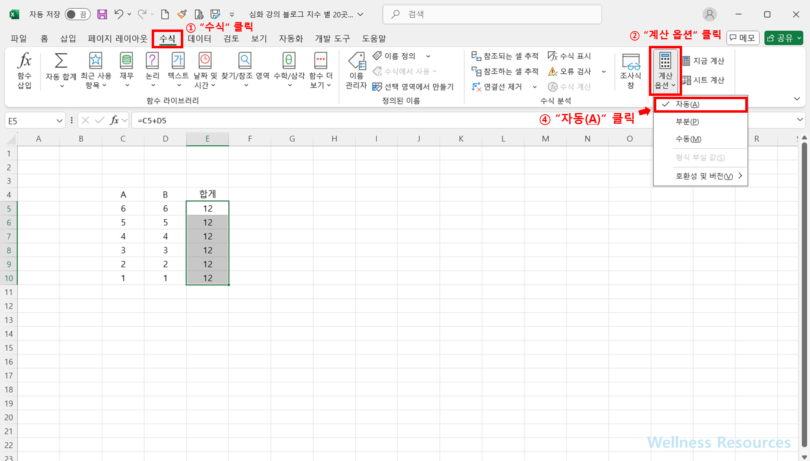
Task: Switch to the Formulas (수식) tab
Action: pyautogui.click(x=167, y=39)
